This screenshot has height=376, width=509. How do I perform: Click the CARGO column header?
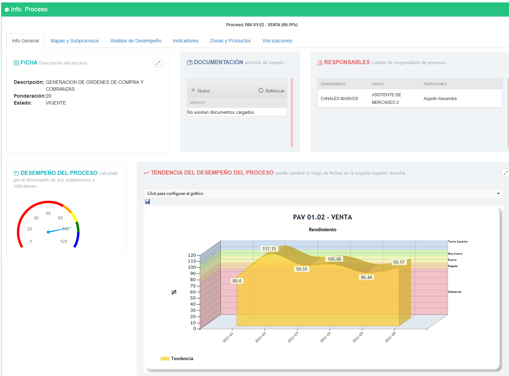coord(377,84)
